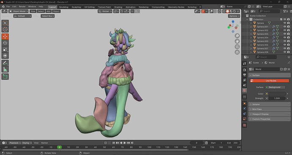The height and width of the screenshot is (155, 292).
Task: Click the Surface Background shader field
Action: point(275,87)
